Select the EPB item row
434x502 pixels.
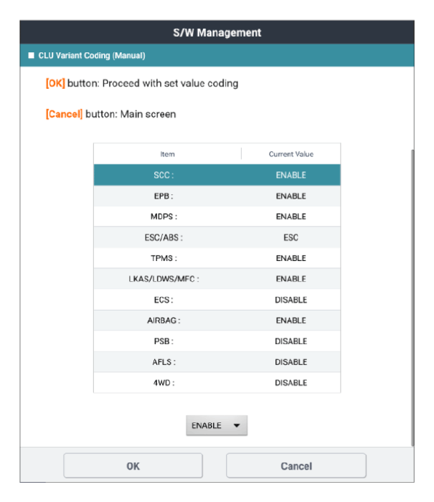pyautogui.click(x=217, y=196)
